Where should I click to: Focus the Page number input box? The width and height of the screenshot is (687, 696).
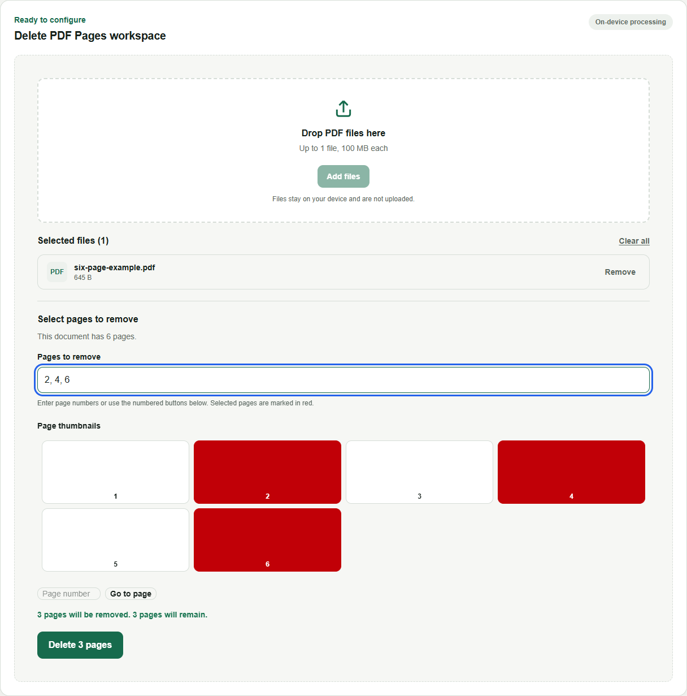point(69,594)
